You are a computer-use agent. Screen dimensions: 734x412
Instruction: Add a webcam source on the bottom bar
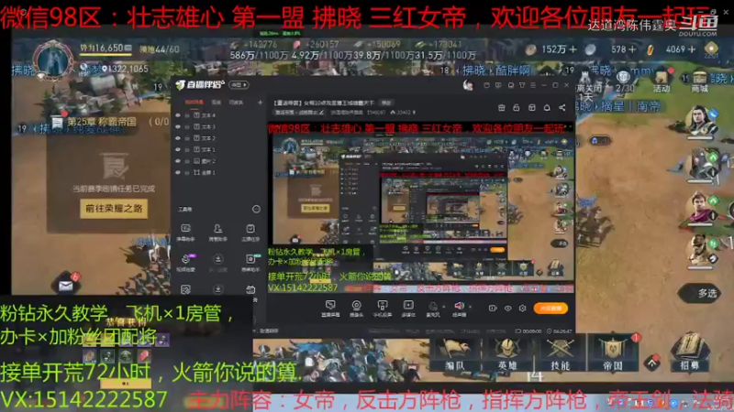point(356,309)
